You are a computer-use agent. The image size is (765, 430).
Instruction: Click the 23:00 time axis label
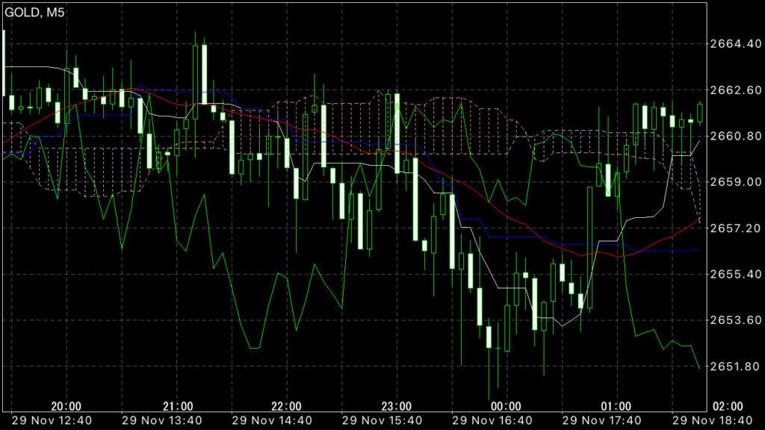(x=396, y=406)
